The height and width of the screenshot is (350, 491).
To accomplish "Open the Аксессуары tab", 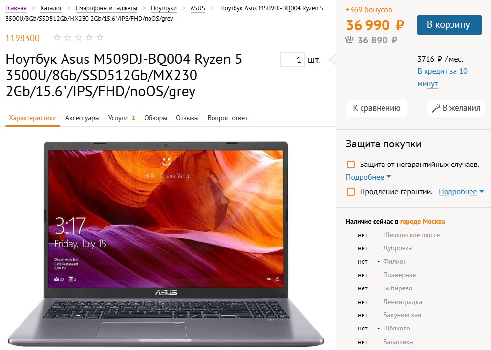I will point(83,118).
